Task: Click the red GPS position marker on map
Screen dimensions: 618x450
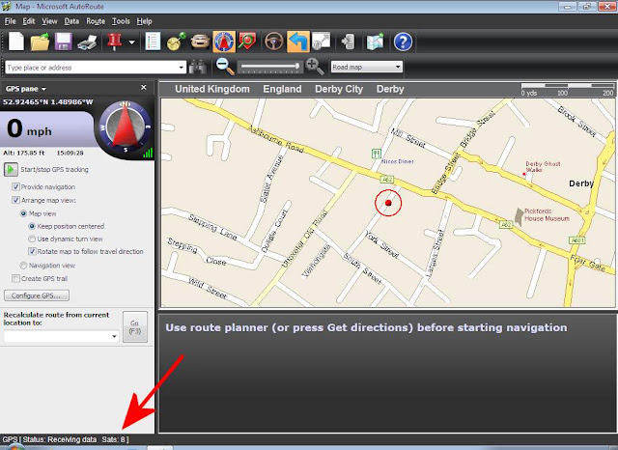Action: pos(388,203)
